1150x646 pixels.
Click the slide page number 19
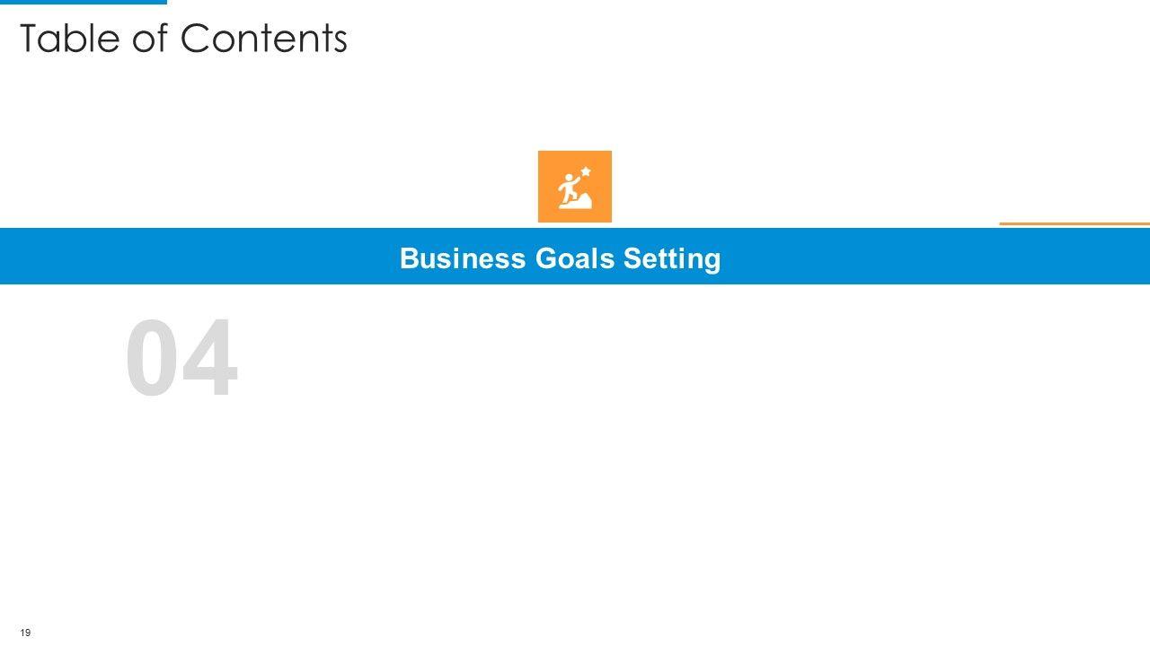coord(25,633)
